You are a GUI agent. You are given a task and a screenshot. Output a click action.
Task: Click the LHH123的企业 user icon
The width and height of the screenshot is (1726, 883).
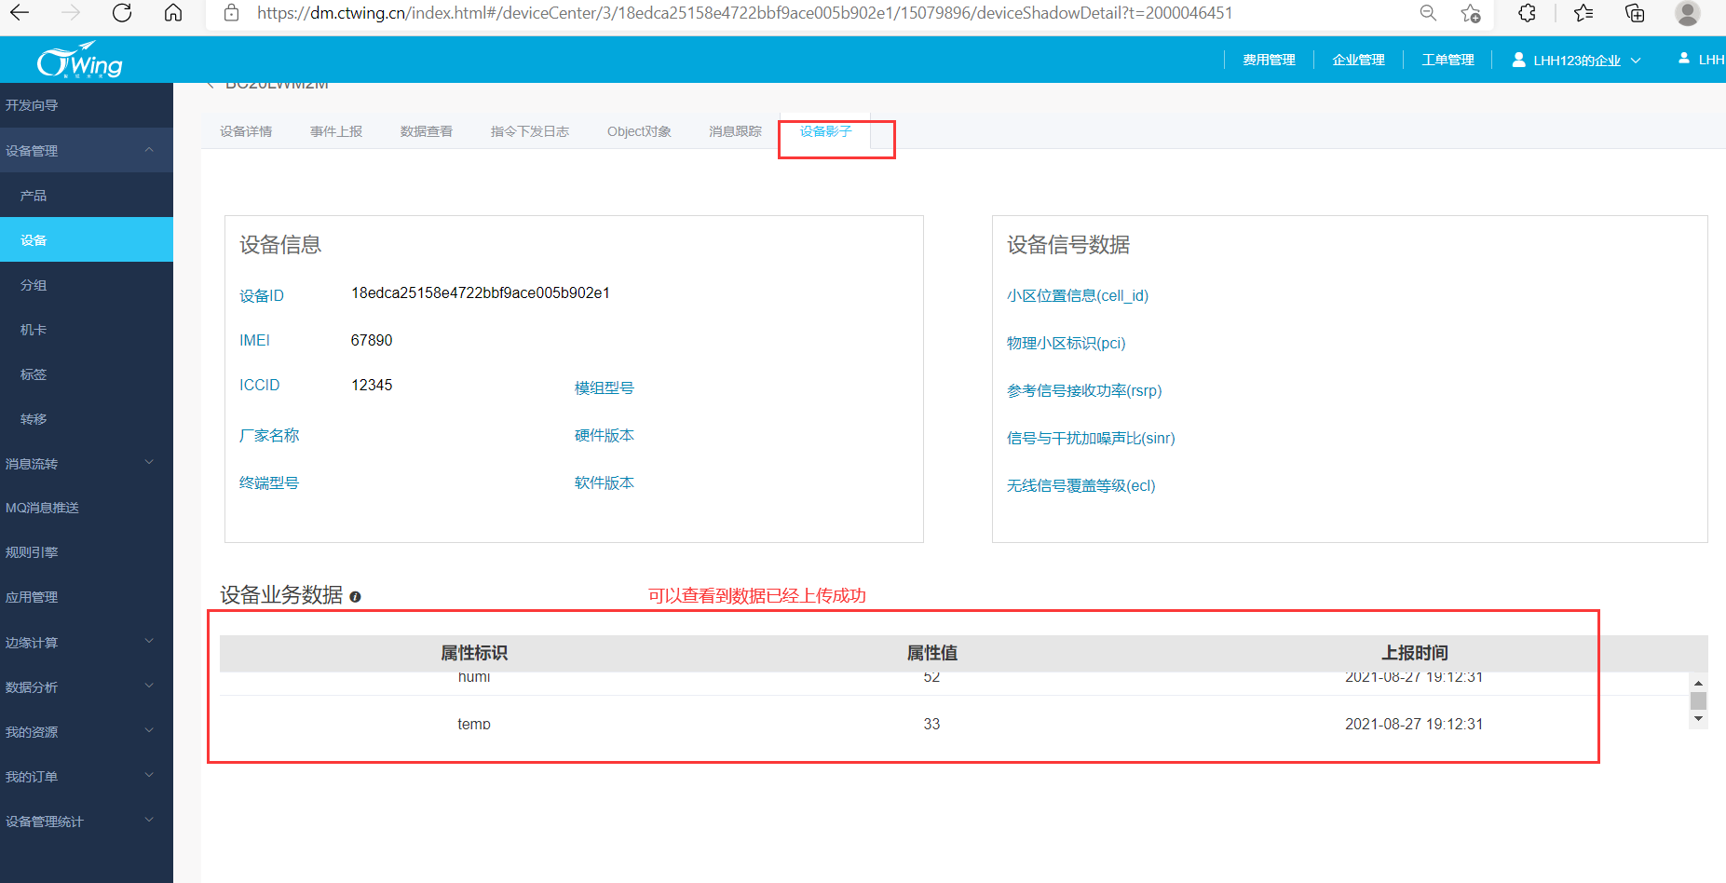click(1518, 60)
